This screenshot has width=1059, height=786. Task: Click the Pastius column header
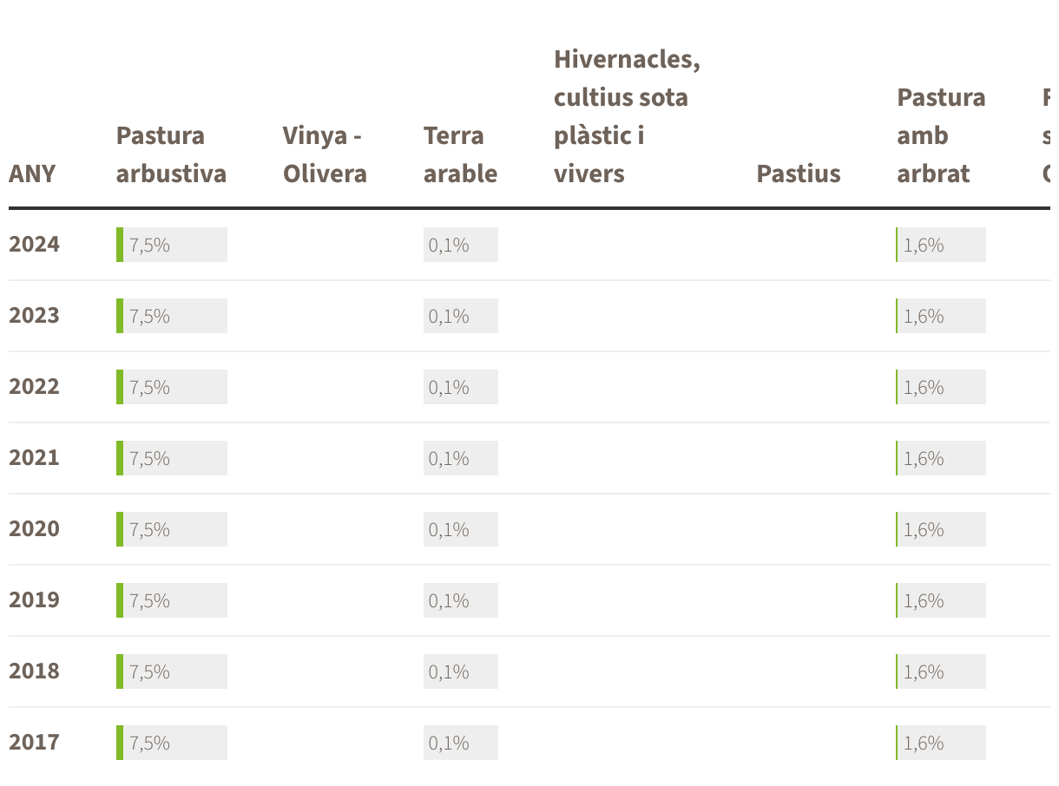pyautogui.click(x=799, y=174)
